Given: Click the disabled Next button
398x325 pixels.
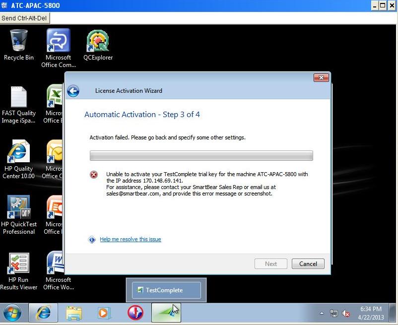Looking at the screenshot, I should (271, 264).
